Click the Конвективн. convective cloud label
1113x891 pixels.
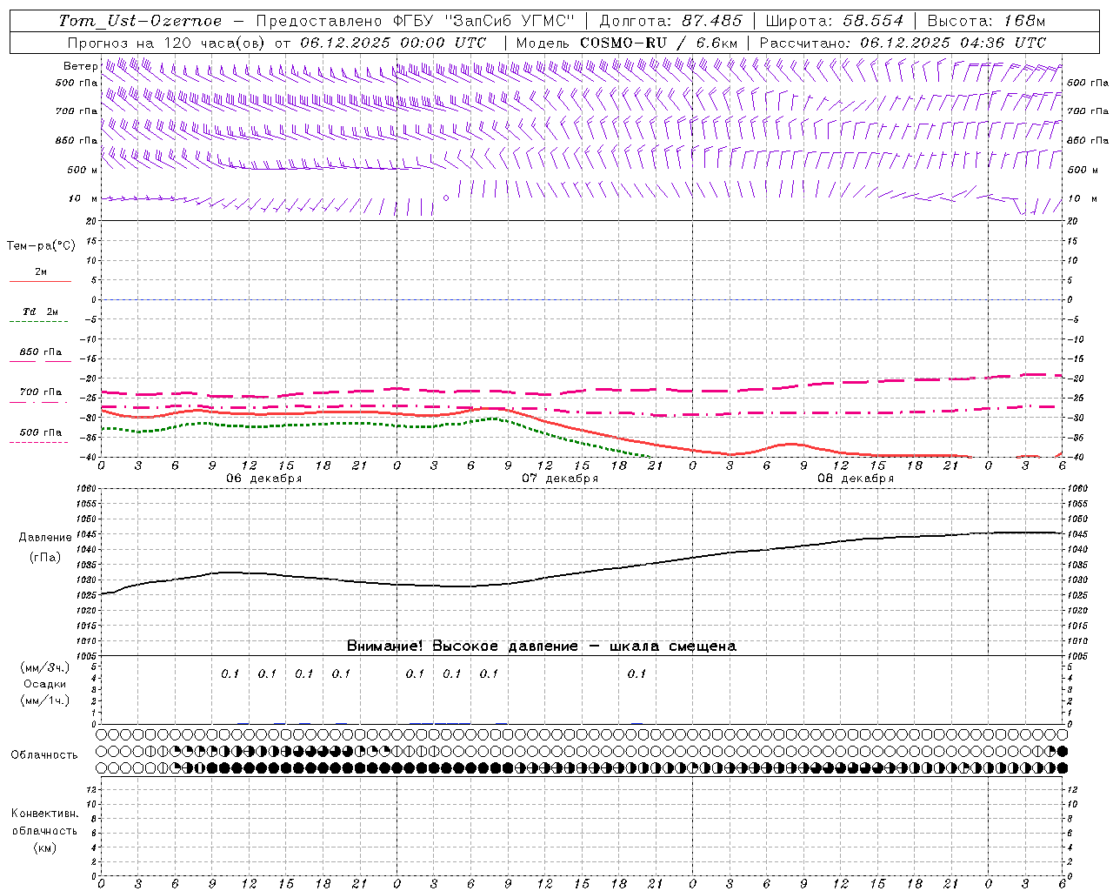tap(44, 814)
